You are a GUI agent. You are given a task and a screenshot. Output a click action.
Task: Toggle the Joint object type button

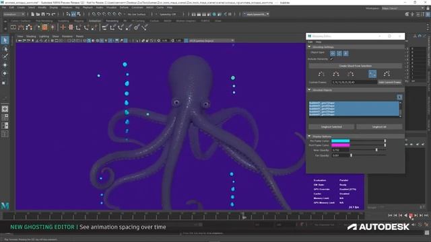point(339,53)
